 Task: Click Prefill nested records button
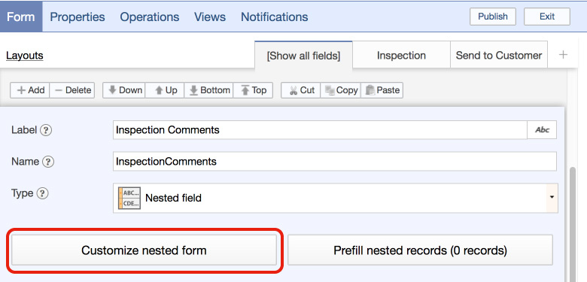tap(420, 250)
